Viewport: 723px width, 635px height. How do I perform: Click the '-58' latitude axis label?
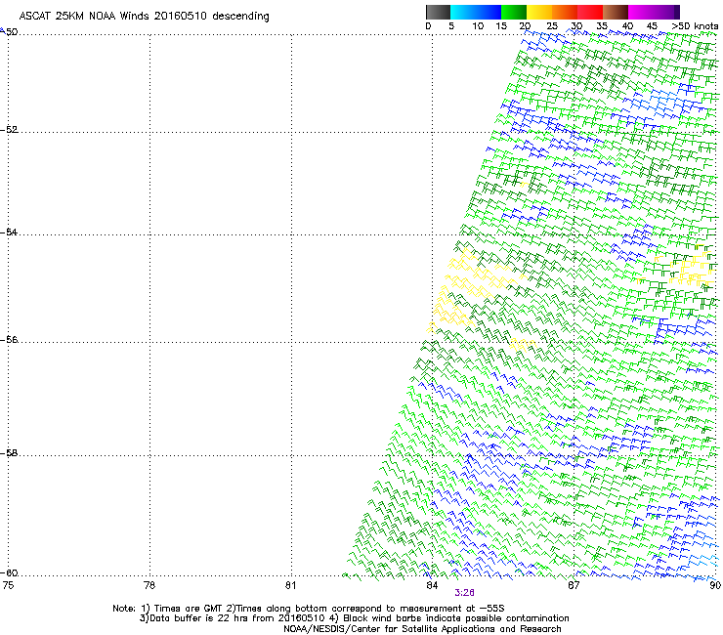[10, 453]
